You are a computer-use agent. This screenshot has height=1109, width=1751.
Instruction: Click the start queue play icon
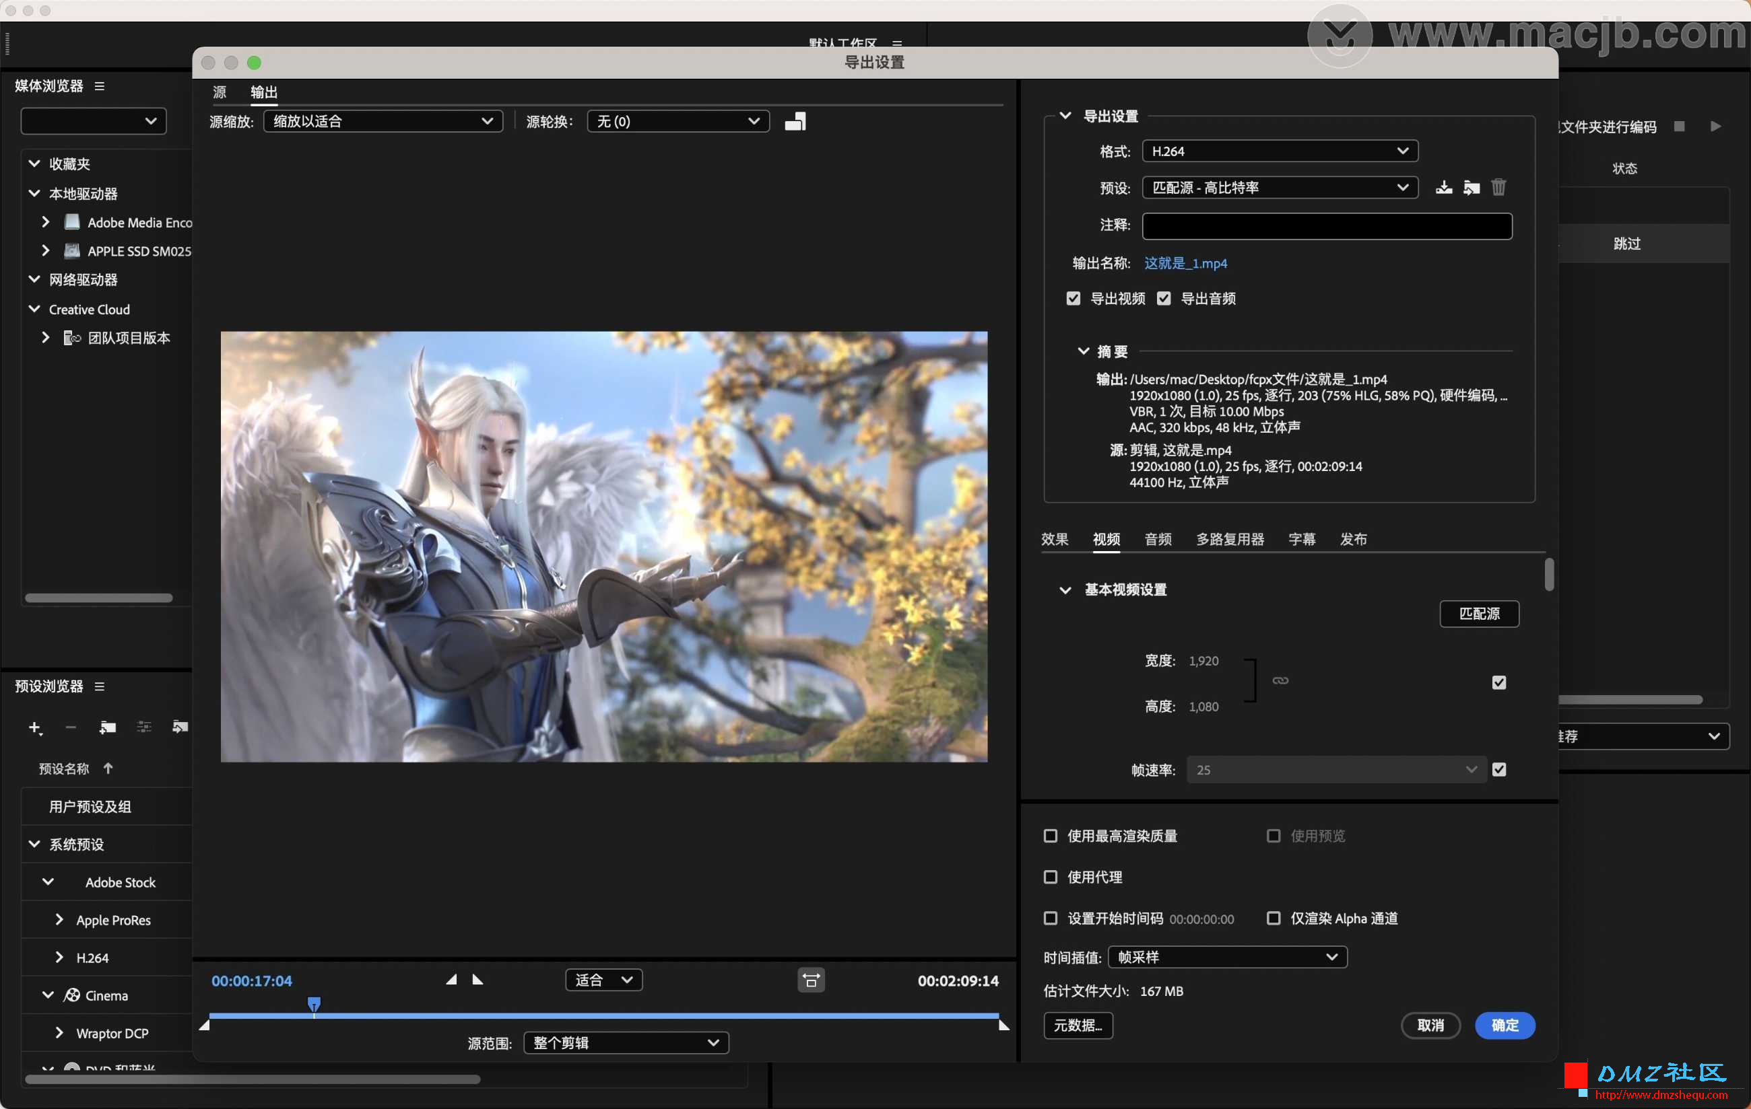click(1715, 127)
